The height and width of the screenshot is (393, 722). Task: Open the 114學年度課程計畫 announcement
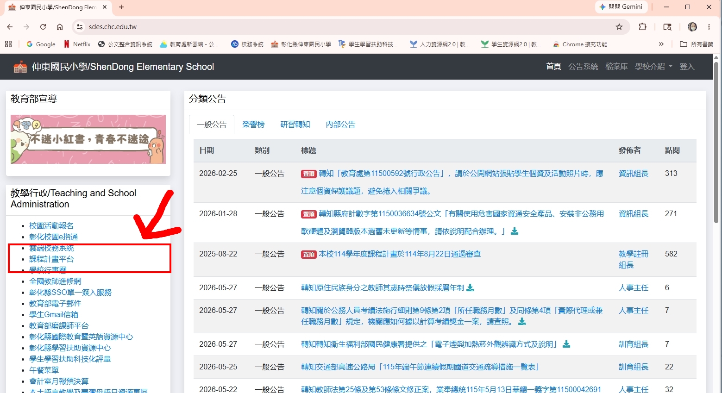point(400,254)
